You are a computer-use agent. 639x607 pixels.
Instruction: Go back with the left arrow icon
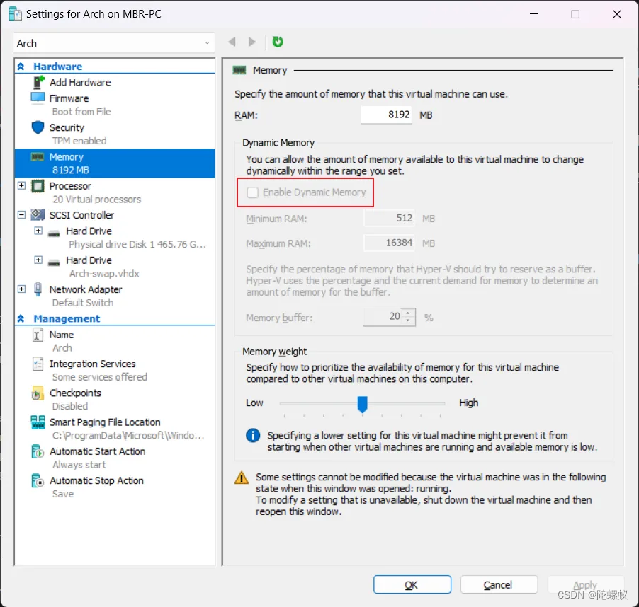coord(232,42)
